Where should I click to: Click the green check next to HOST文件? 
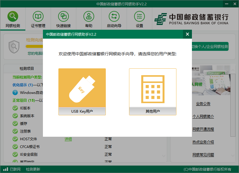(15, 139)
